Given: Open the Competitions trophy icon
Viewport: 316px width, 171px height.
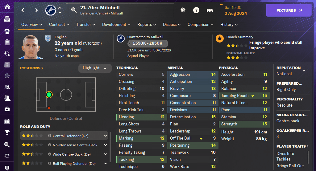Looking at the screenshot, I should (7, 133).
